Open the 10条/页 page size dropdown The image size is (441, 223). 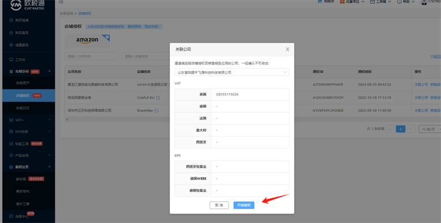coord(430,129)
